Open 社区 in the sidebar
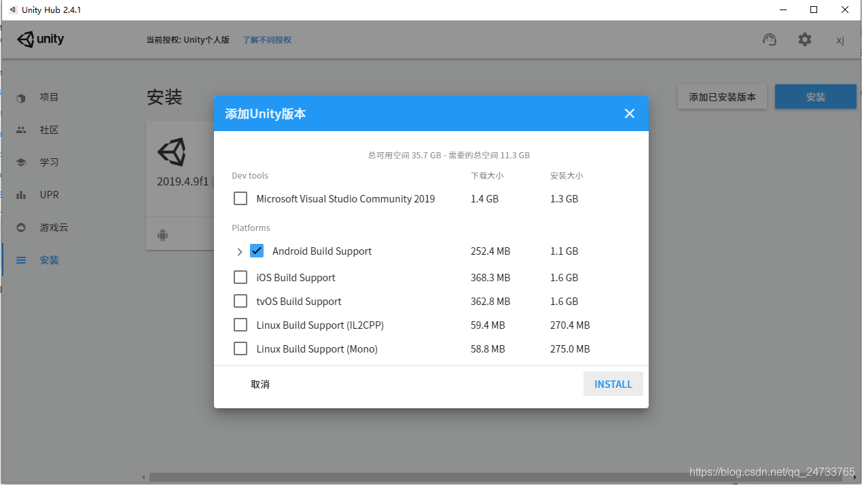Screen dimensions: 862x485 [x=50, y=130]
